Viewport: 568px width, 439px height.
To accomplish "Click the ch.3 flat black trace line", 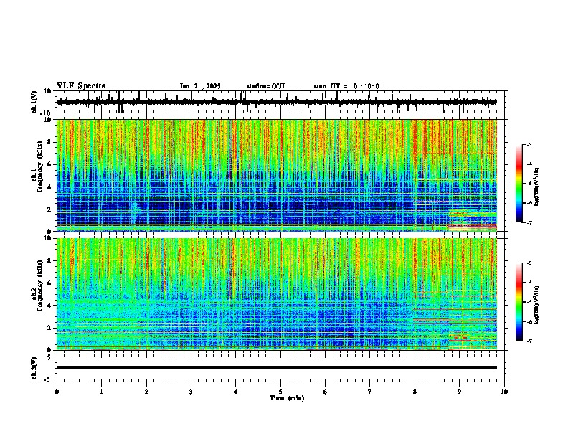I will tap(277, 367).
